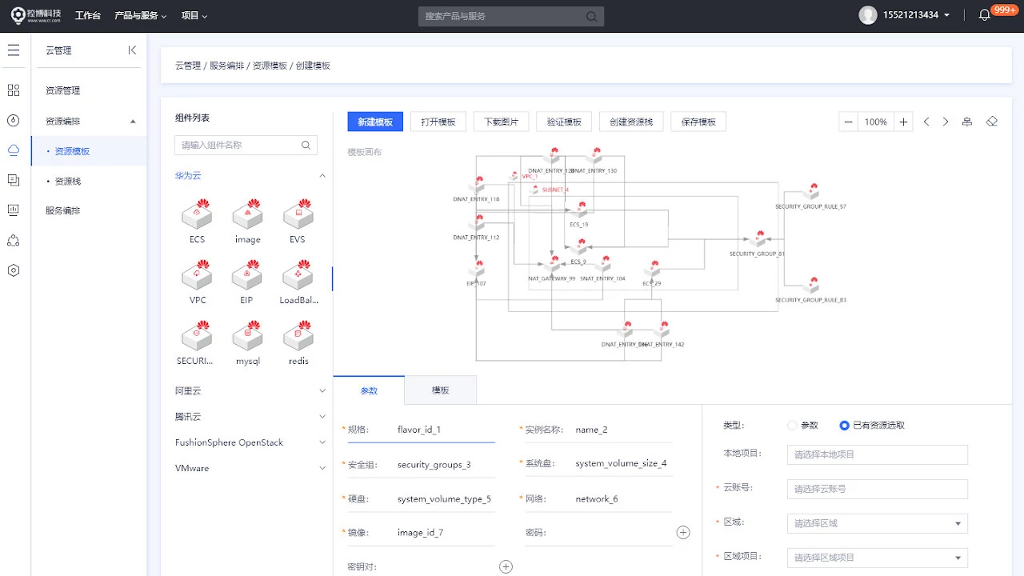
Task: Click the 创建资源栈 button
Action: pos(631,122)
